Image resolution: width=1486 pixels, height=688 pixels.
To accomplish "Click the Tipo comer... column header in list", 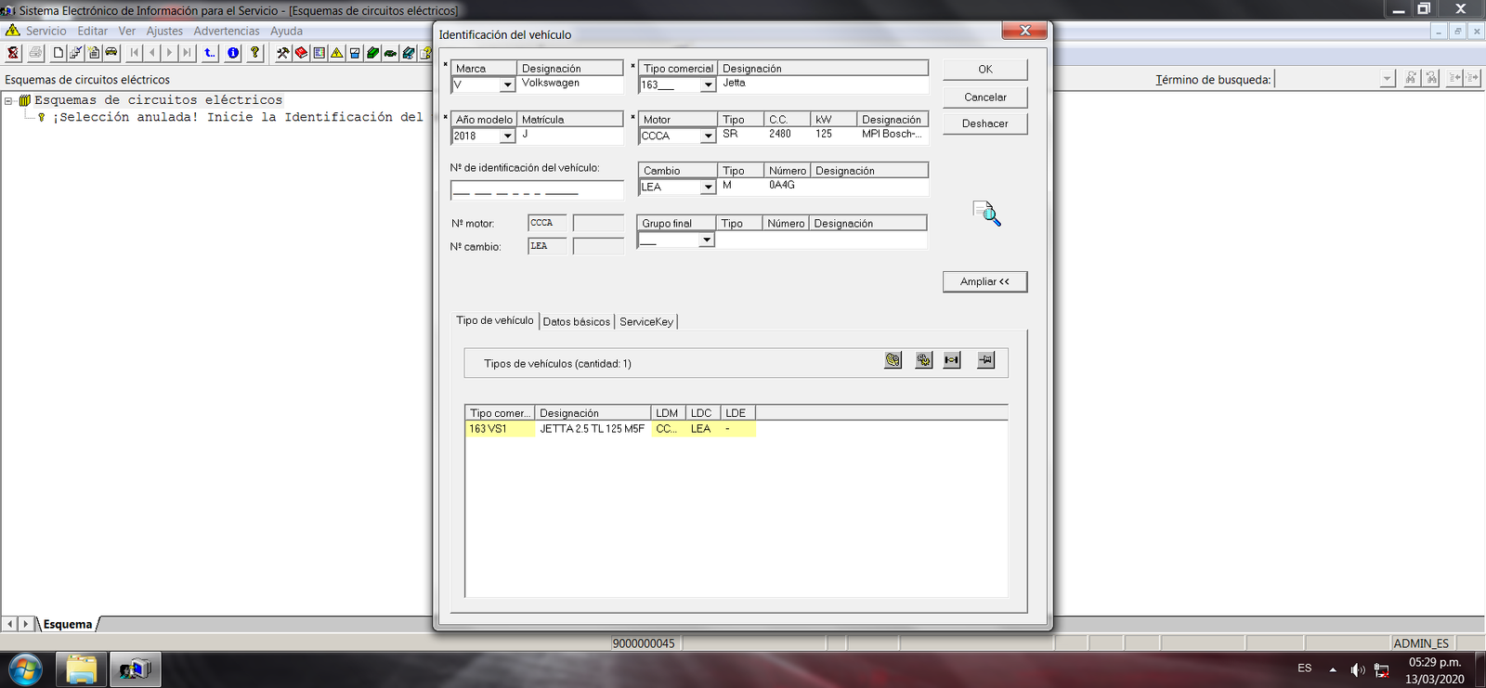I will (x=500, y=413).
